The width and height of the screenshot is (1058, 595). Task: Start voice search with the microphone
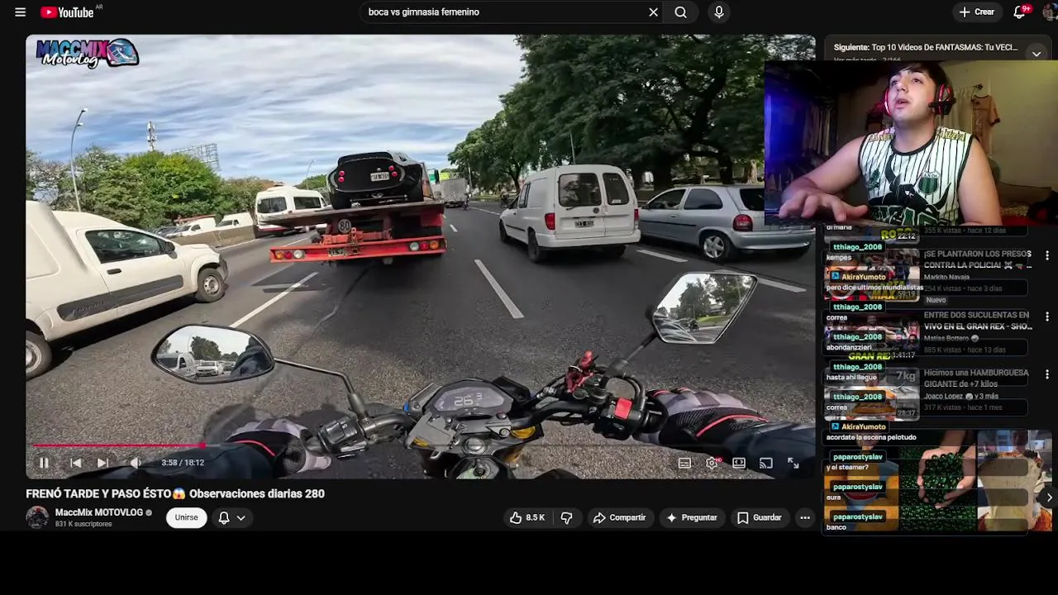[719, 12]
